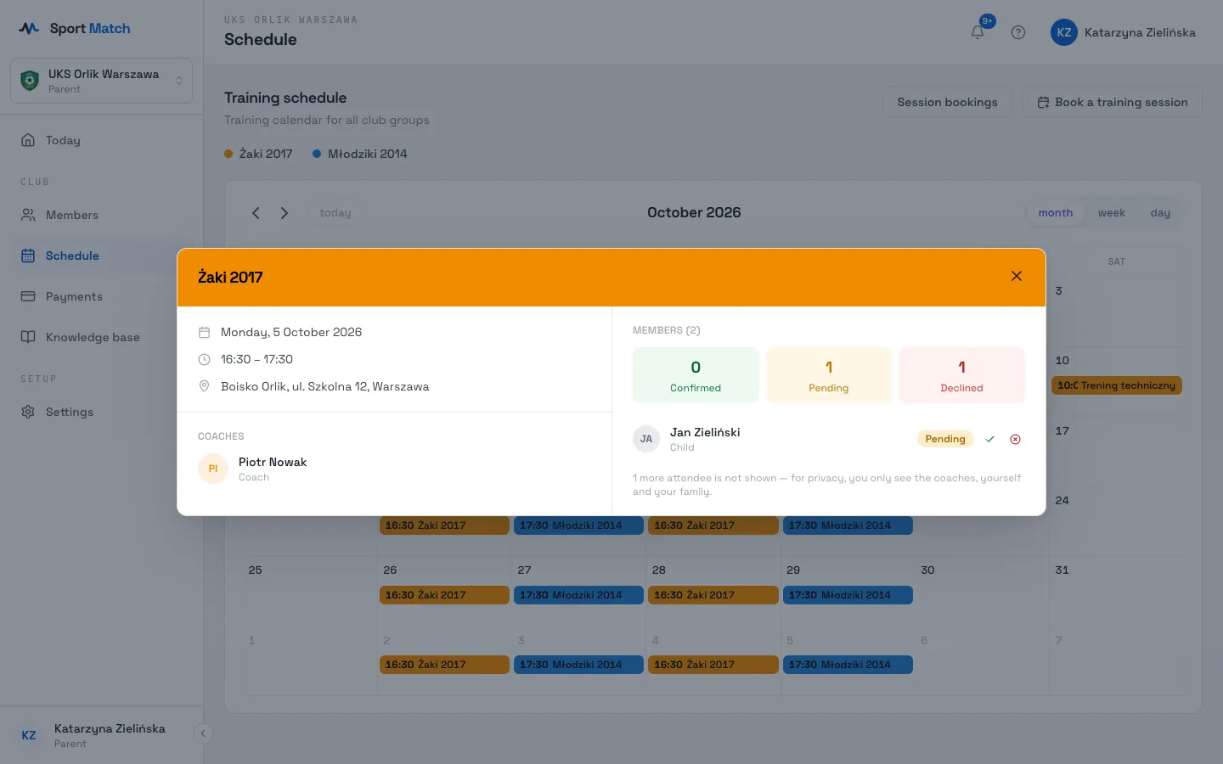Click the clock icon beside 16:30 – 17:30

click(204, 359)
